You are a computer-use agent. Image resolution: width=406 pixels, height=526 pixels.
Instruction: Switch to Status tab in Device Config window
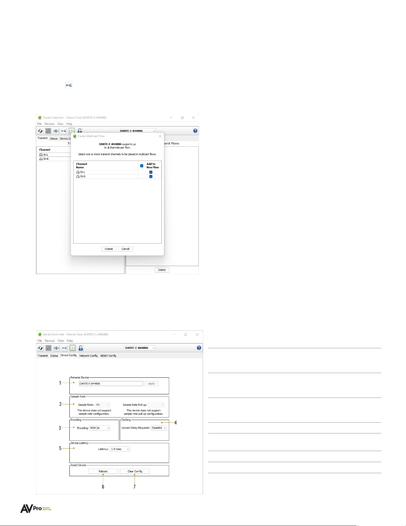(x=54, y=356)
